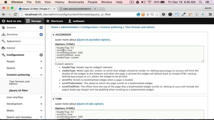Click the Wi-Fi status icon
Screen dimensions: 214x120
click(149, 2)
